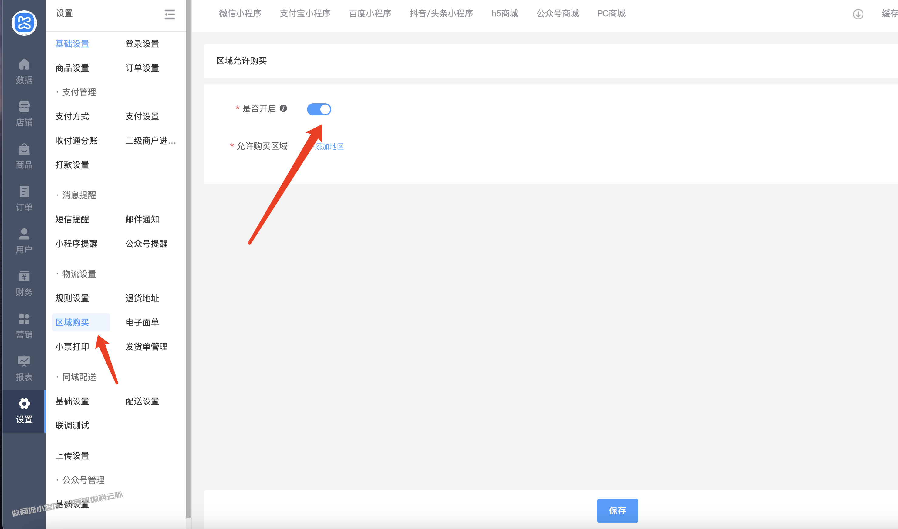Open 商品设置 menu item
The image size is (898, 529).
(72, 68)
